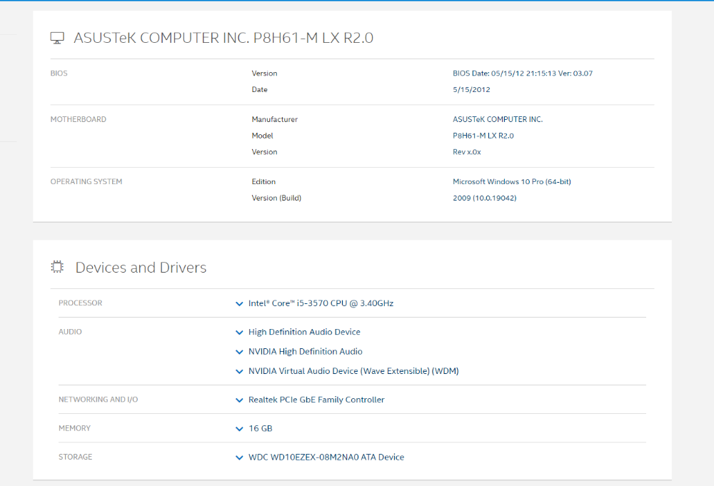The width and height of the screenshot is (714, 486).
Task: Click the MEMORY category label
Action: coord(74,428)
